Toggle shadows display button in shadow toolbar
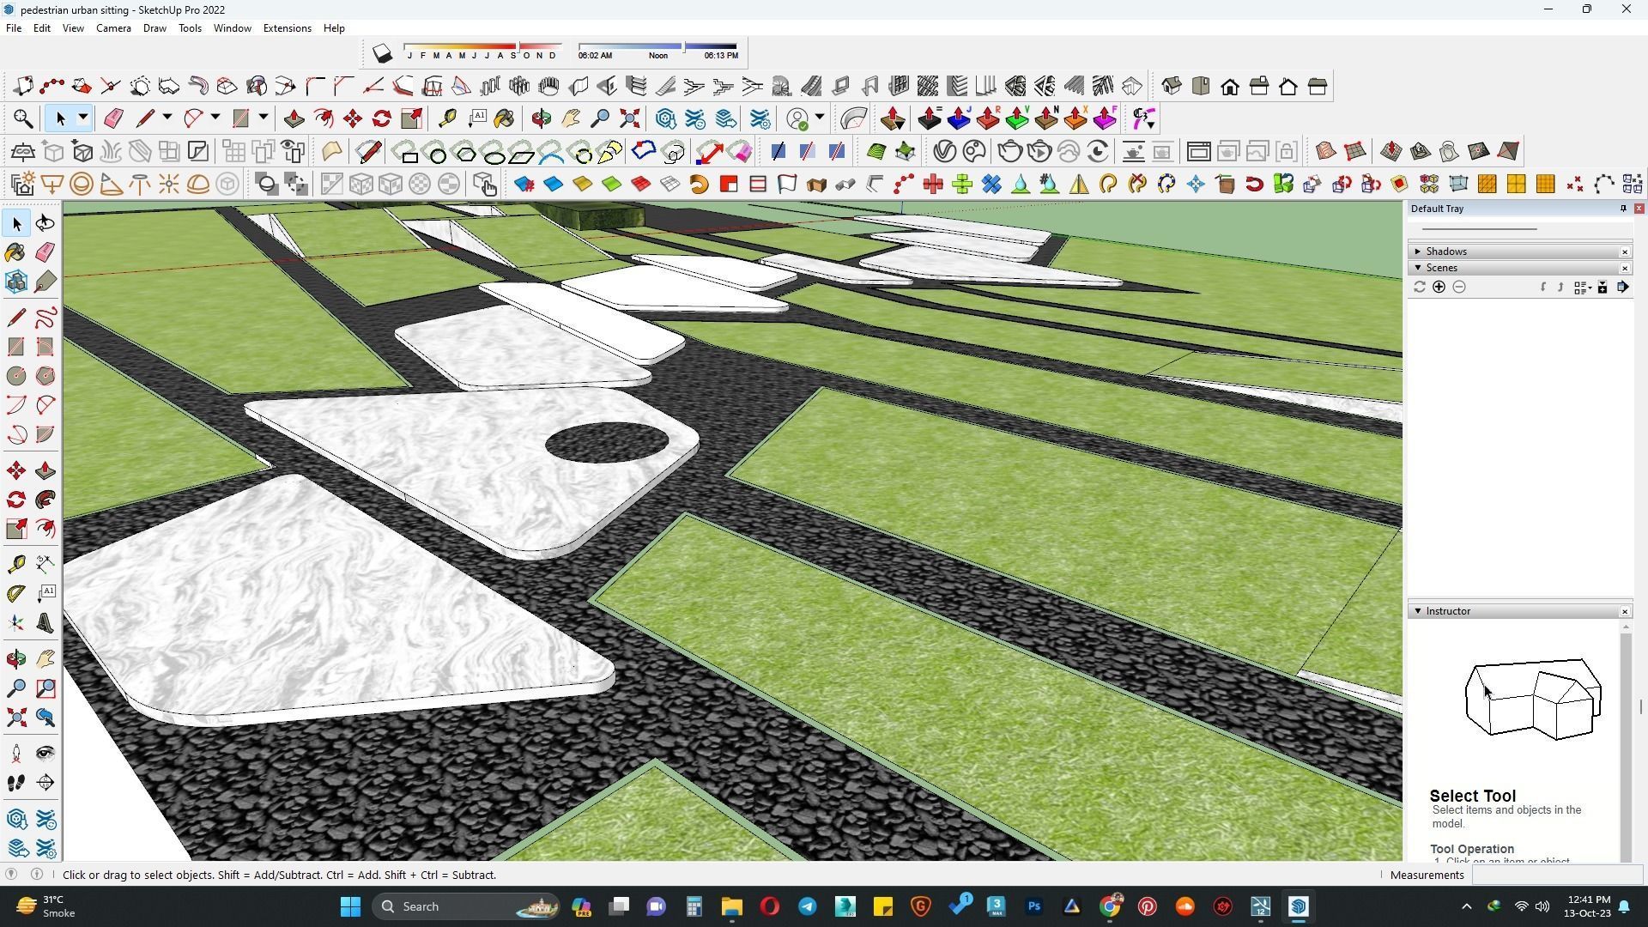 click(383, 54)
